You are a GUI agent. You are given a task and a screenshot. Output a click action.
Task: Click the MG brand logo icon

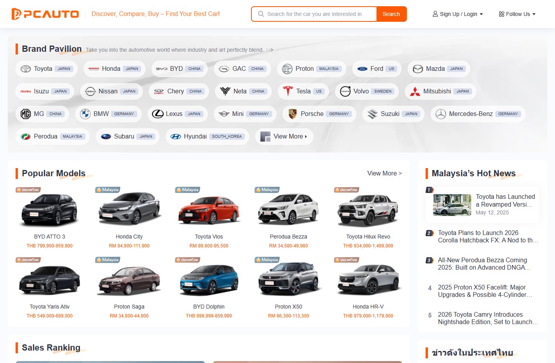coord(26,114)
